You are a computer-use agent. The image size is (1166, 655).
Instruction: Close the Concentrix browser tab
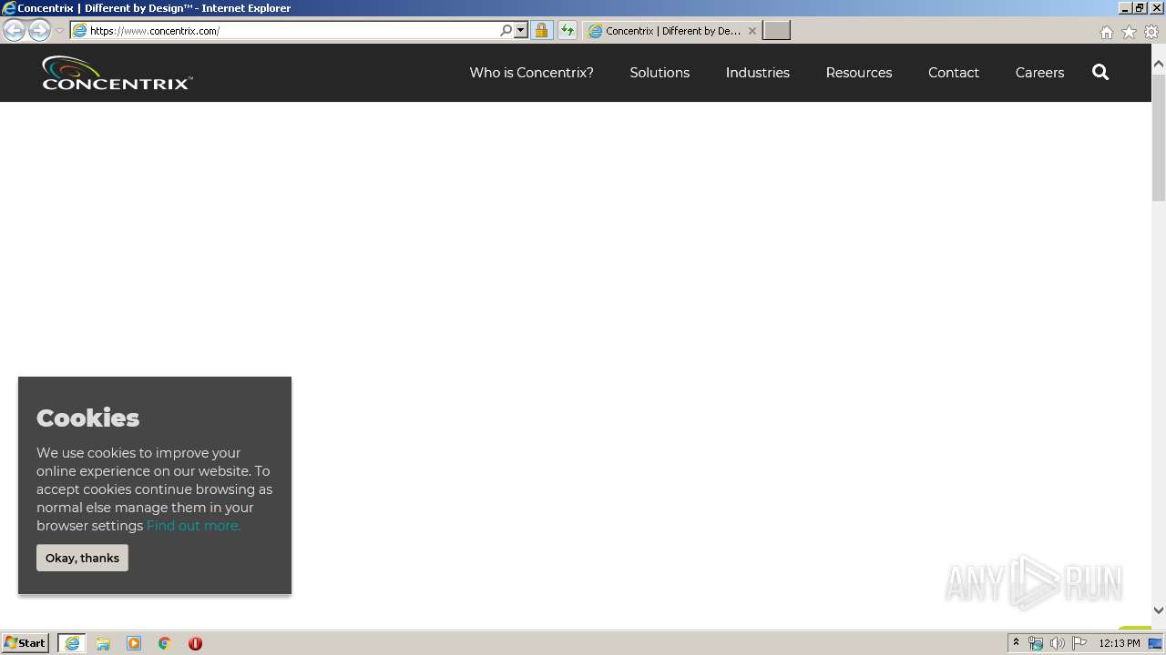coord(752,30)
